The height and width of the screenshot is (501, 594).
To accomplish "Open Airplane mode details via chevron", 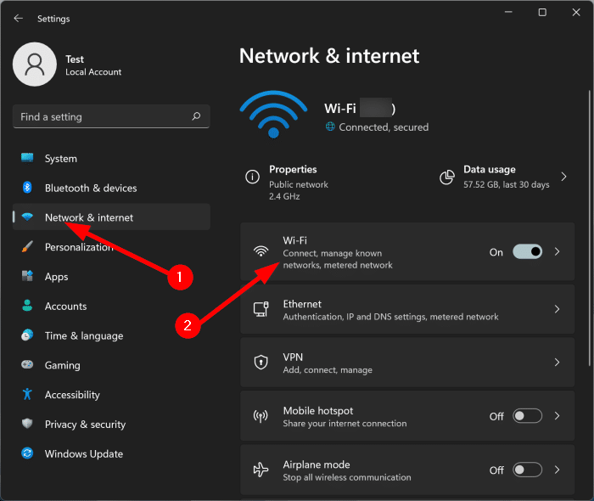I will [557, 470].
